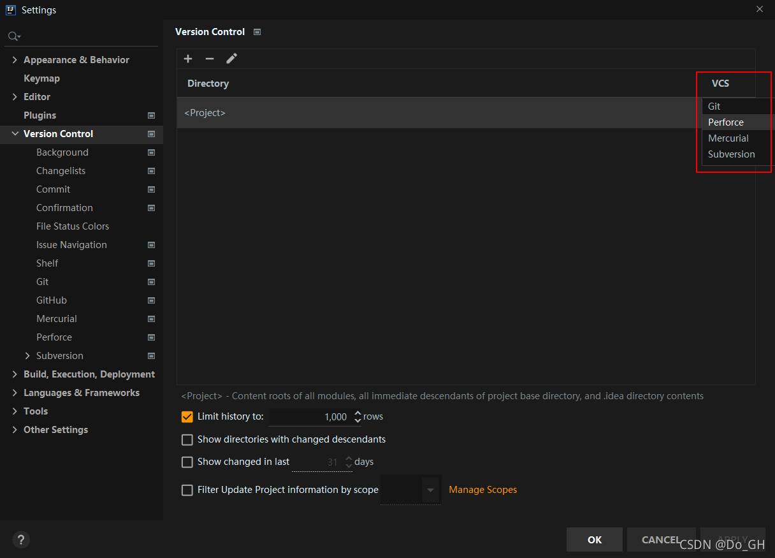The height and width of the screenshot is (558, 775).
Task: Click project-level icon next to Background
Action: coord(151,152)
